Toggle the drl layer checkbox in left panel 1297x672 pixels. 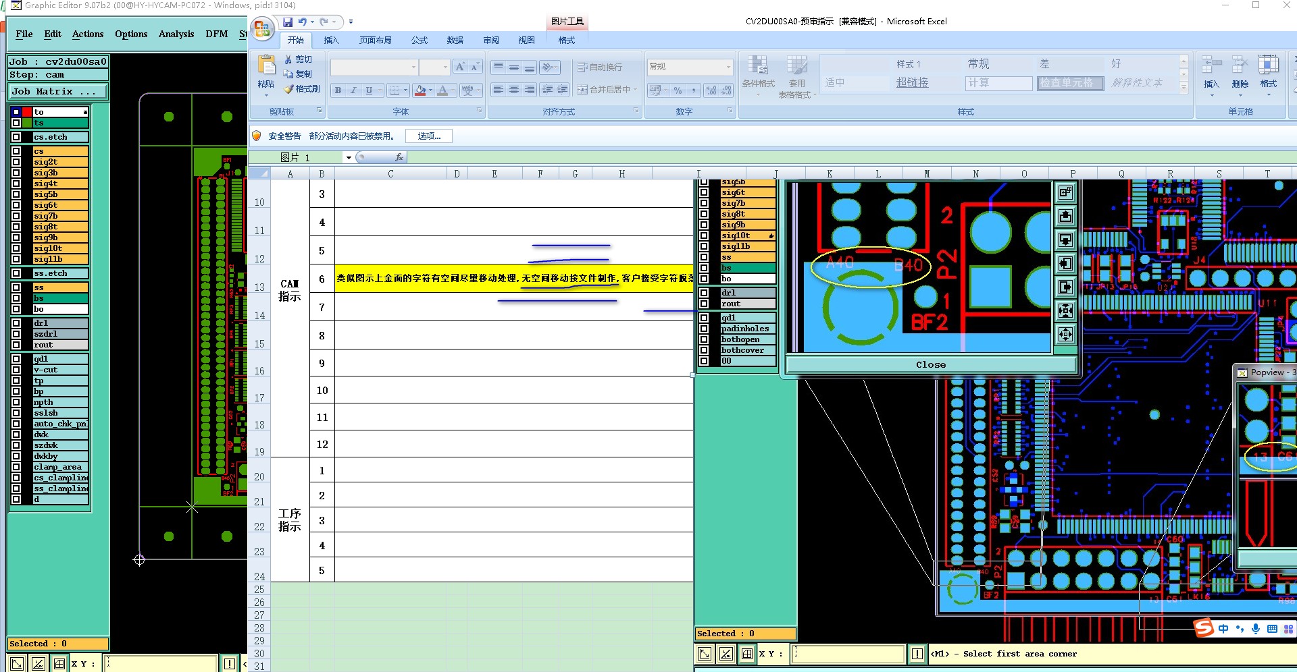[16, 323]
